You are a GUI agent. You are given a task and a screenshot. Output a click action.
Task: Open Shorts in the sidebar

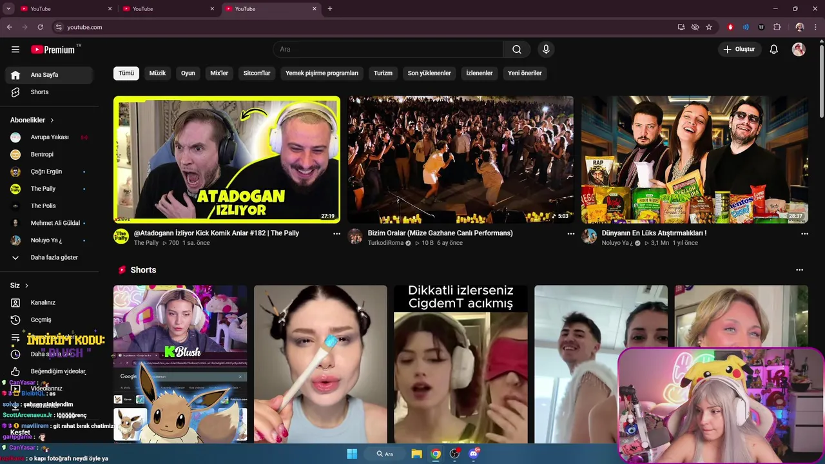coord(49,92)
